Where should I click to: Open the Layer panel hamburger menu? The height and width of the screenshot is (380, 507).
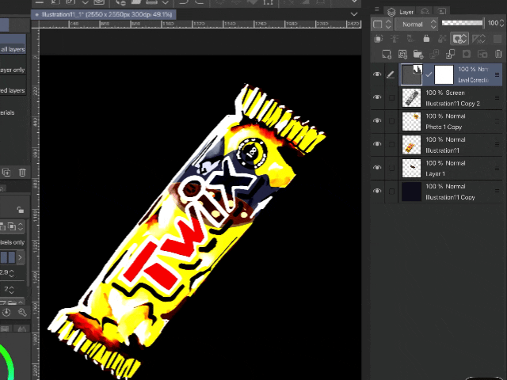tap(377, 9)
